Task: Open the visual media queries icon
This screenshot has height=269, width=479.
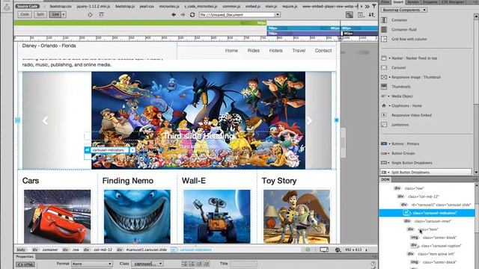Action: (350, 15)
